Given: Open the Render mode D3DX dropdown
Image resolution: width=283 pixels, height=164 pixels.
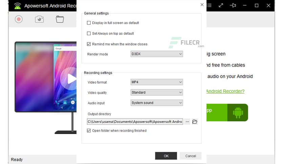Looking at the screenshot, I should pos(157,54).
